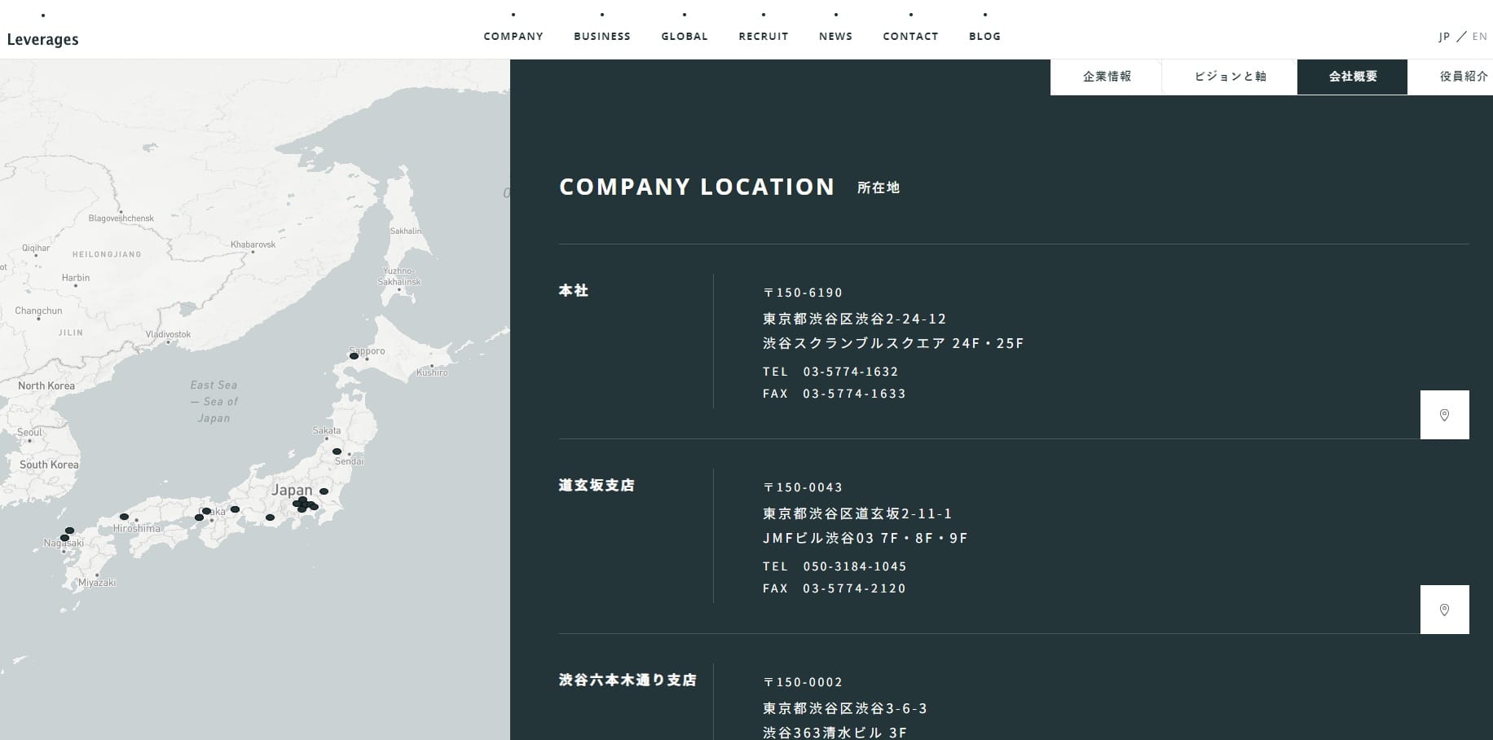Click the map pin icon for 本社
The width and height of the screenshot is (1493, 740).
(1444, 415)
